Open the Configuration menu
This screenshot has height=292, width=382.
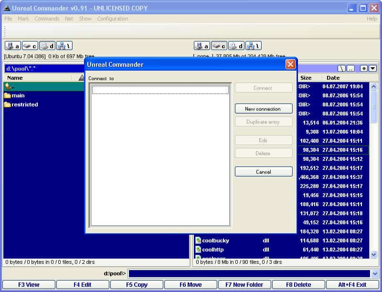[x=112, y=19]
